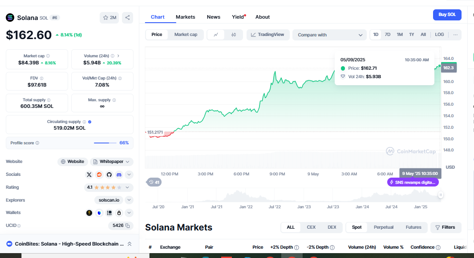
Task: Click chart range slider handle
Action: pos(441,195)
